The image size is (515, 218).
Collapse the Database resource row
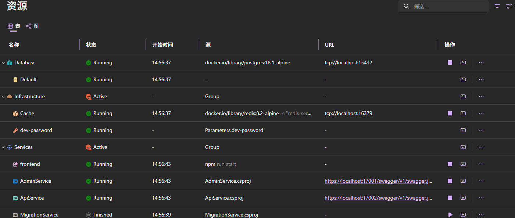(3, 63)
